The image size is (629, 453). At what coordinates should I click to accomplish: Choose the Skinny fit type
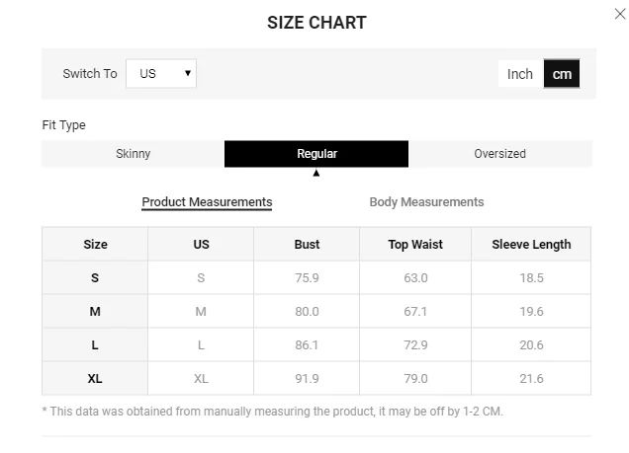(134, 154)
